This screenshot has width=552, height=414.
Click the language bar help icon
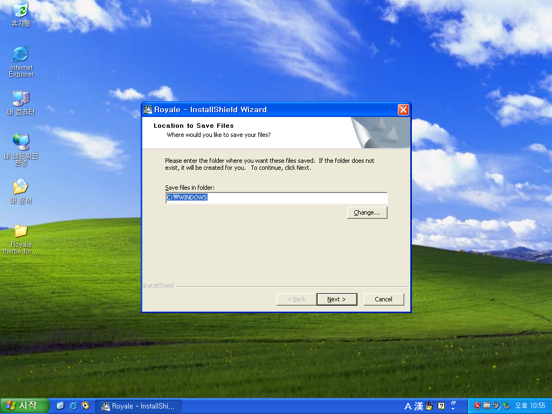441,406
